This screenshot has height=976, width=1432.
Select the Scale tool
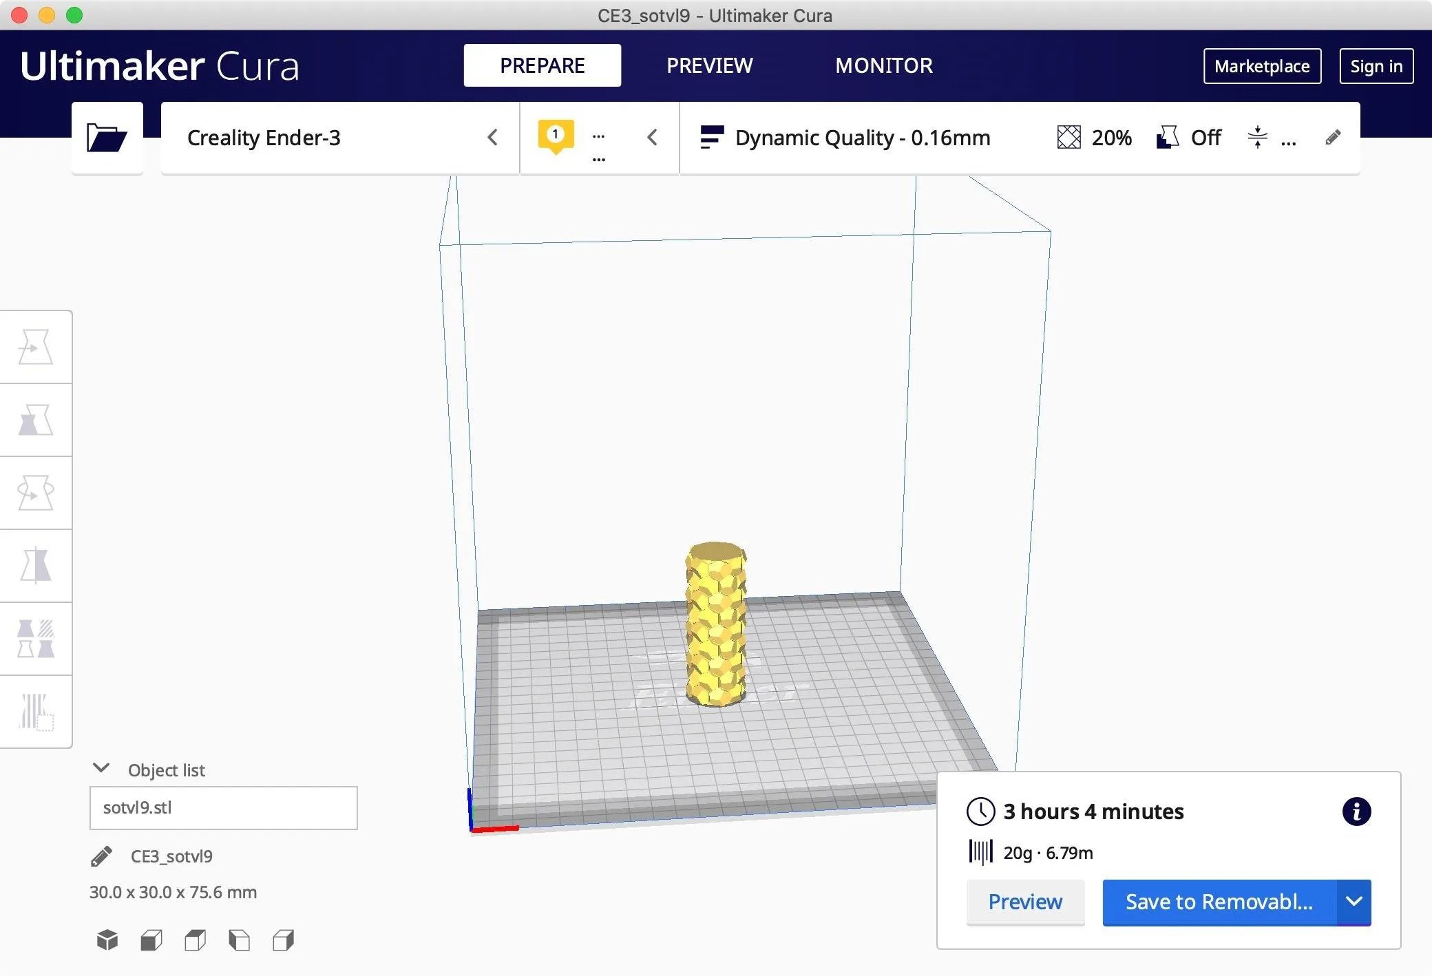tap(36, 420)
